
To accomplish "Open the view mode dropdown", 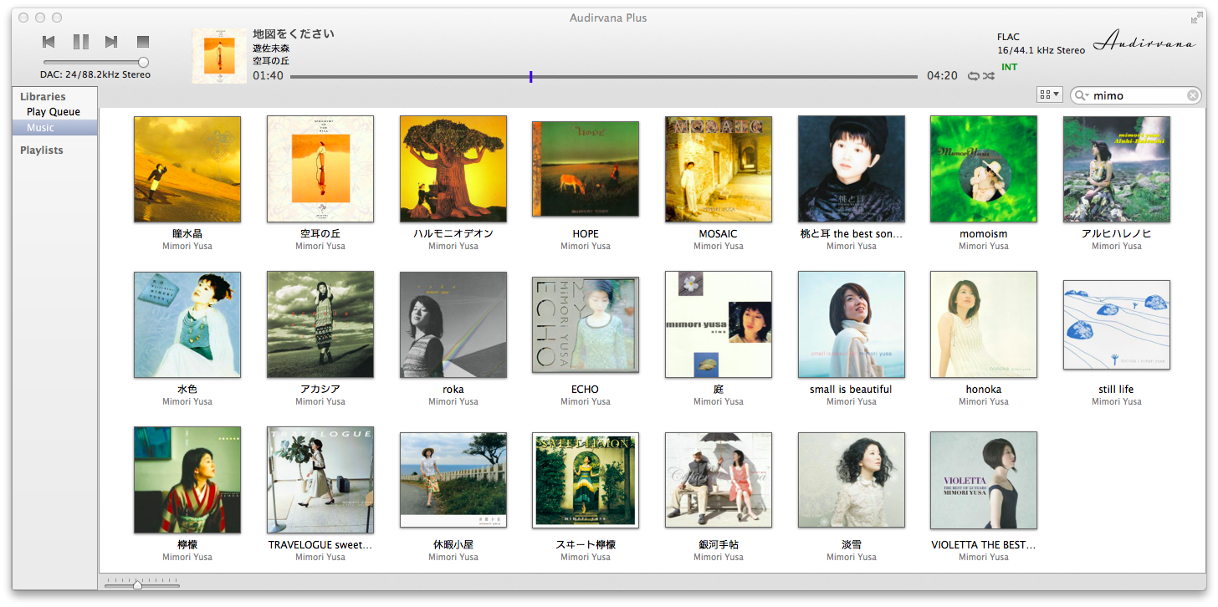I will point(1049,95).
